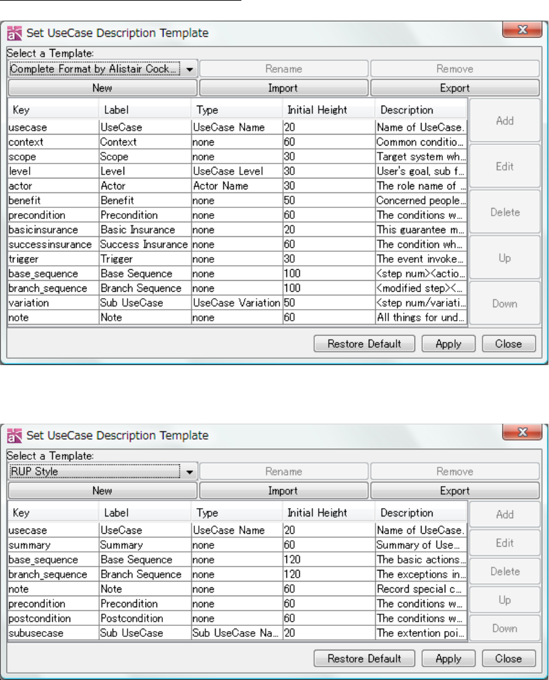Close the Cockburn template dialog with the red X
The width and height of the screenshot is (549, 680).
[x=522, y=30]
